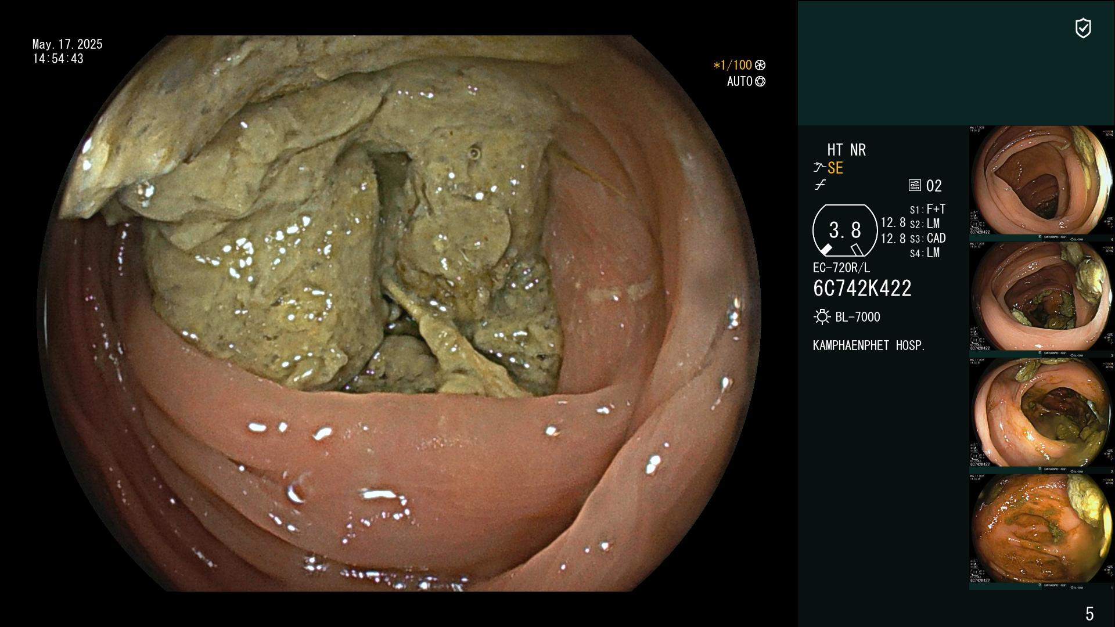1115x627 pixels.
Task: Click the shutter speed icon beside 1/100
Action: click(x=760, y=66)
